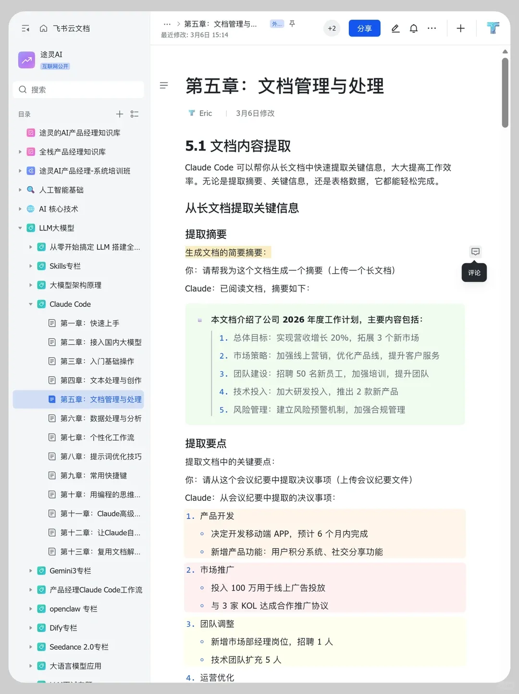This screenshot has height=694, width=519.
Task: Click the search magnifier icon
Action: (x=23, y=89)
